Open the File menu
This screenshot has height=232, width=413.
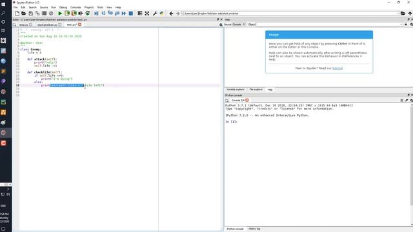pos(15,7)
